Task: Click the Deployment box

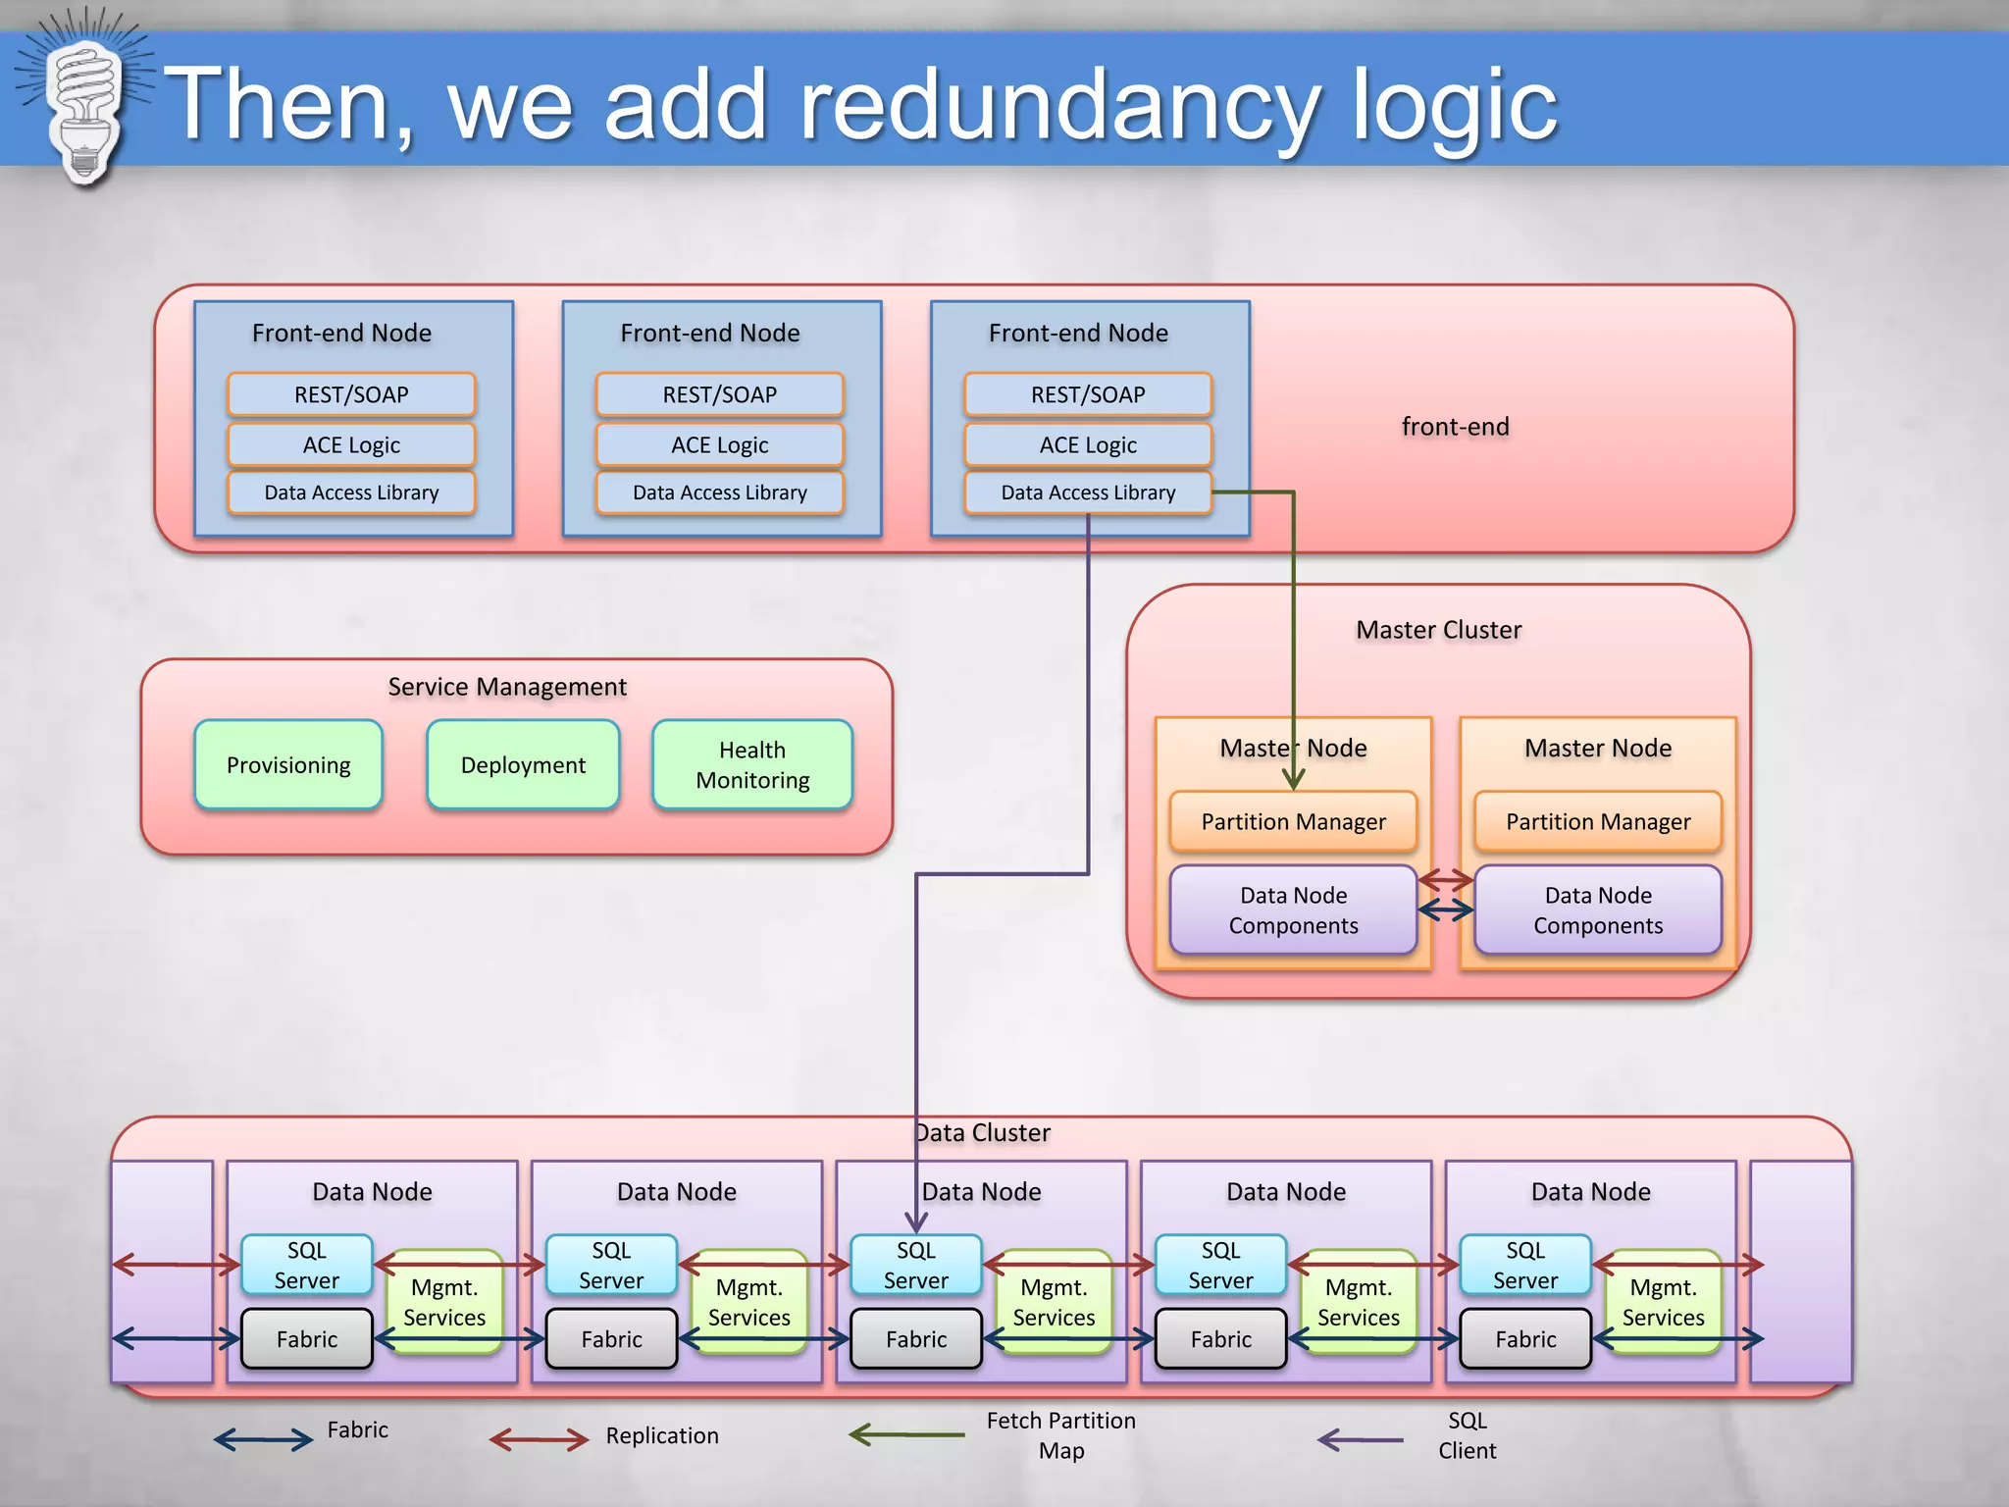Action: 523,764
